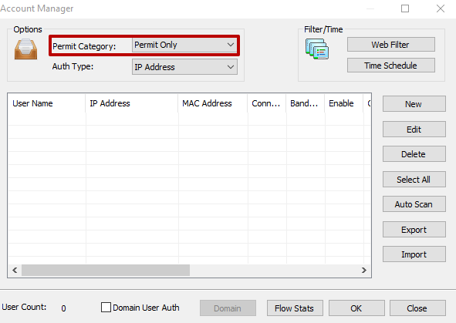Click the stacked windows Filter/Time icon
The width and height of the screenshot is (456, 323).
pos(317,49)
